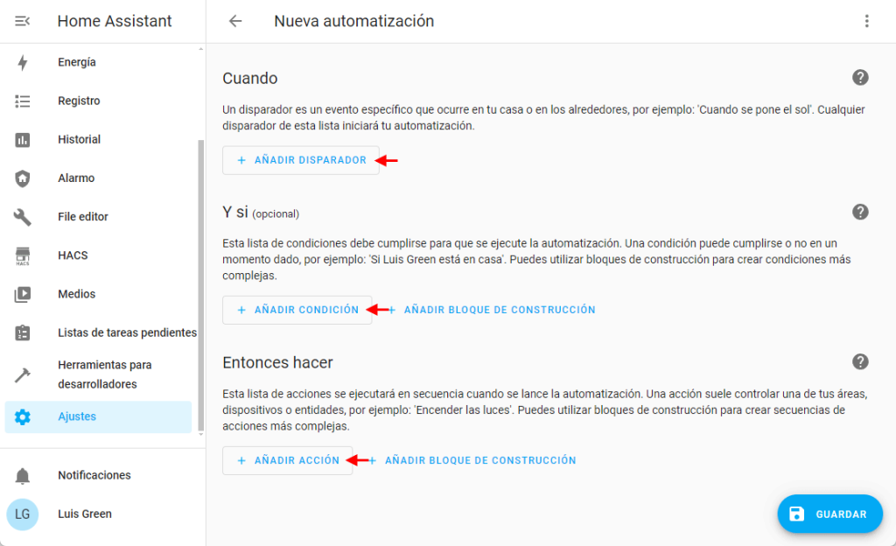Go to Medios in the sidebar
The width and height of the screenshot is (896, 546).
point(76,294)
